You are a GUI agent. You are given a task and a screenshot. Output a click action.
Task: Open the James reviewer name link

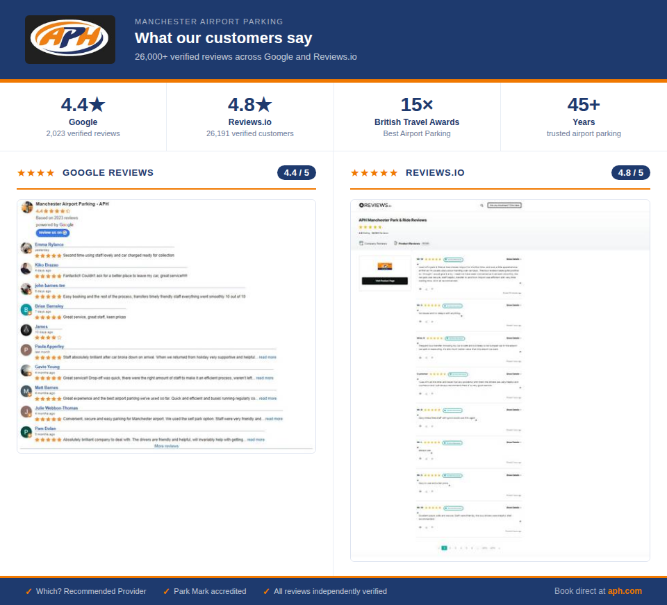click(x=41, y=326)
